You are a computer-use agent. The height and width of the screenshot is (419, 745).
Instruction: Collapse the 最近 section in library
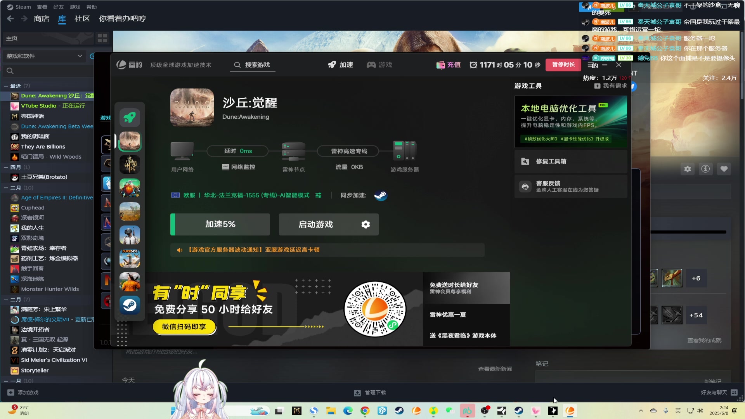click(6, 86)
